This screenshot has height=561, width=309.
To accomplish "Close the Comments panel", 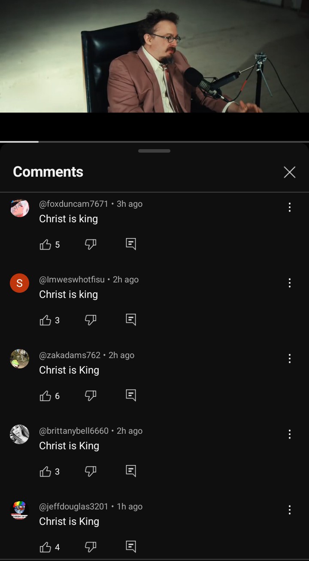I will pos(290,172).
